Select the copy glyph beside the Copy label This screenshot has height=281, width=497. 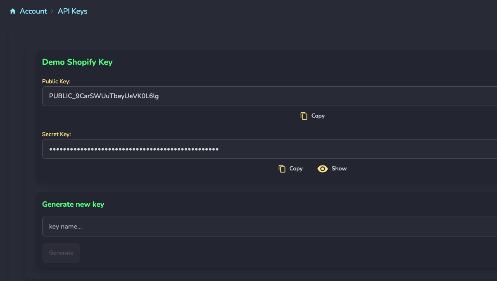click(304, 116)
